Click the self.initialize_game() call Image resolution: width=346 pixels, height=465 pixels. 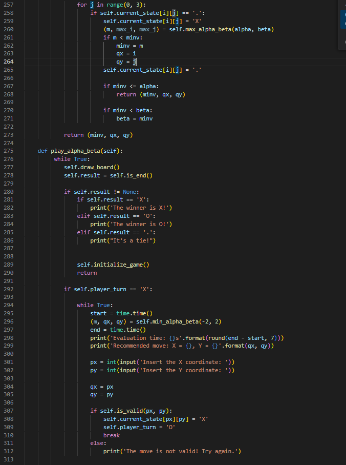(113, 265)
